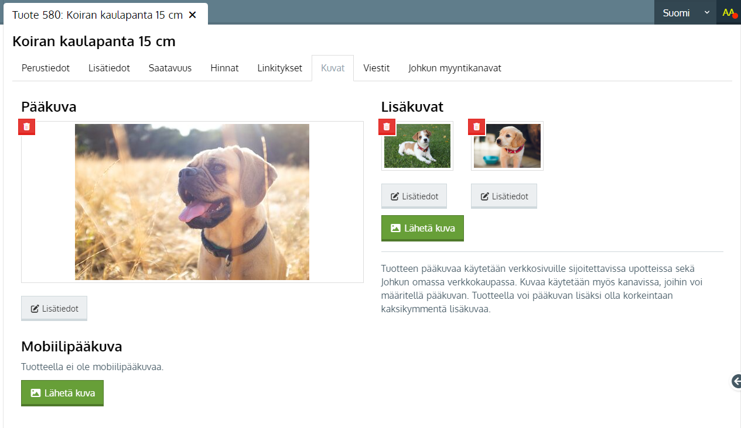Click the AA accessibility icon
The image size is (741, 428).
tap(729, 12)
